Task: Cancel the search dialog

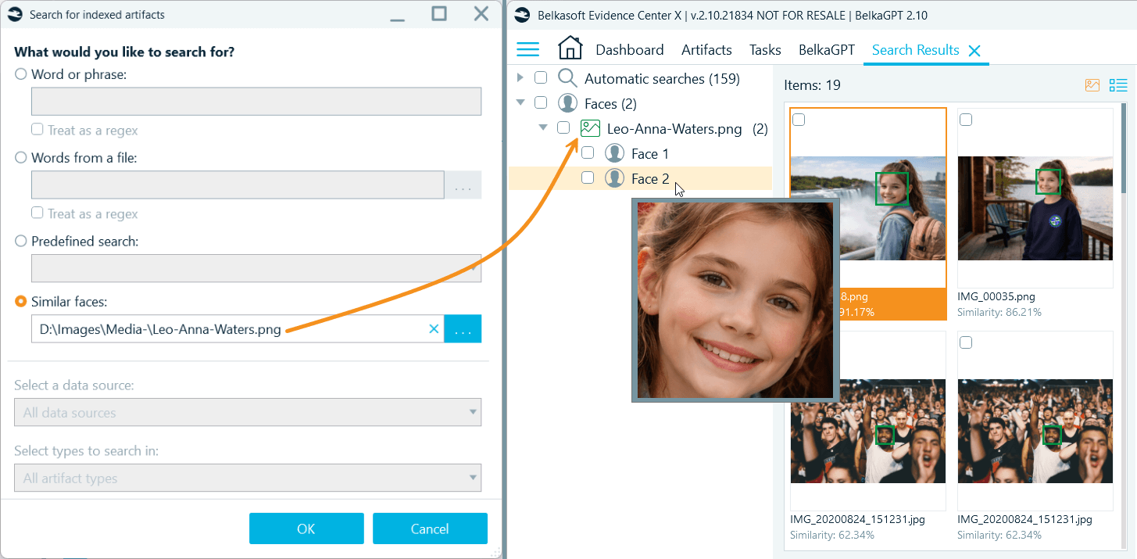Action: (x=430, y=529)
